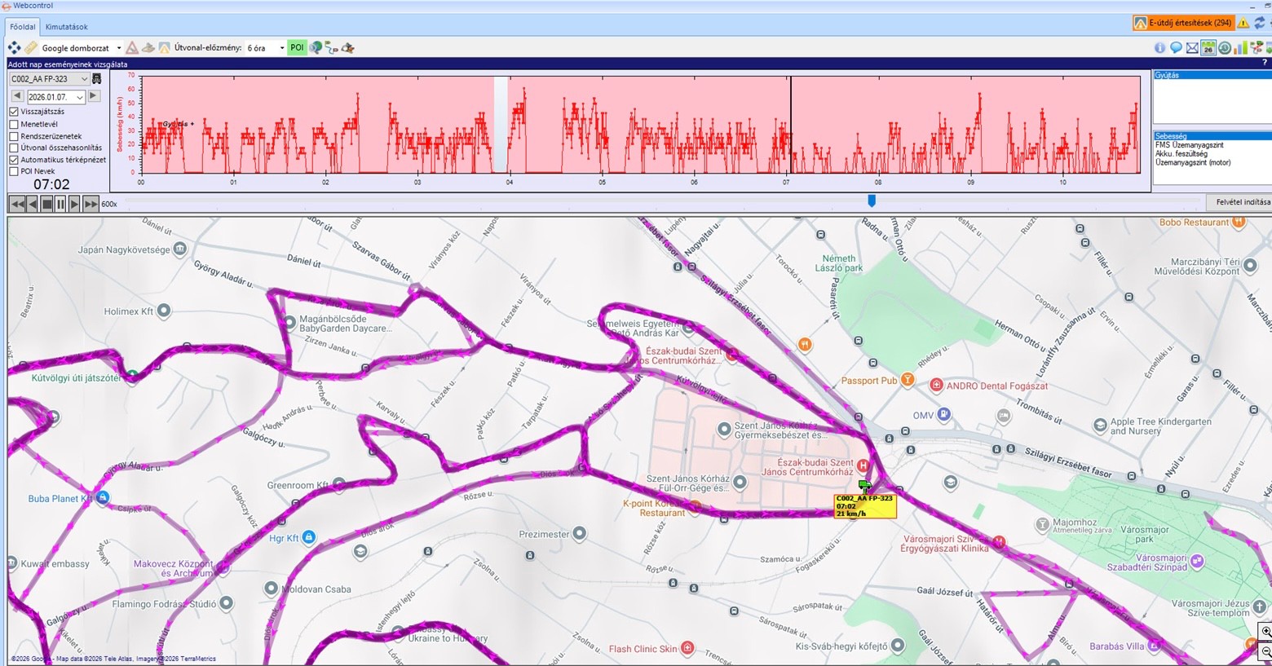Disable the Visszajátszás checkbox
The image size is (1272, 666).
click(x=14, y=112)
